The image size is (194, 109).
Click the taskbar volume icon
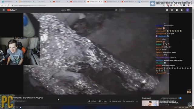click(180, 107)
